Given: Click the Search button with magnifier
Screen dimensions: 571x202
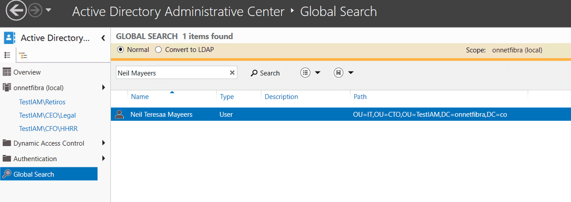Looking at the screenshot, I should 265,73.
